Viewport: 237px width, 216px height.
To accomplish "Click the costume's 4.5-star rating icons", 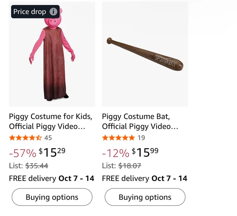I will tap(25, 138).
